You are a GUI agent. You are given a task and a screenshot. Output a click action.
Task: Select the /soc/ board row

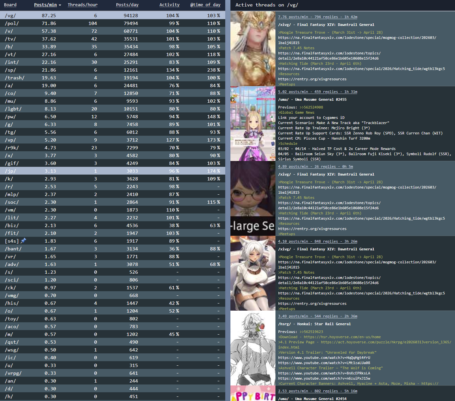[112, 202]
